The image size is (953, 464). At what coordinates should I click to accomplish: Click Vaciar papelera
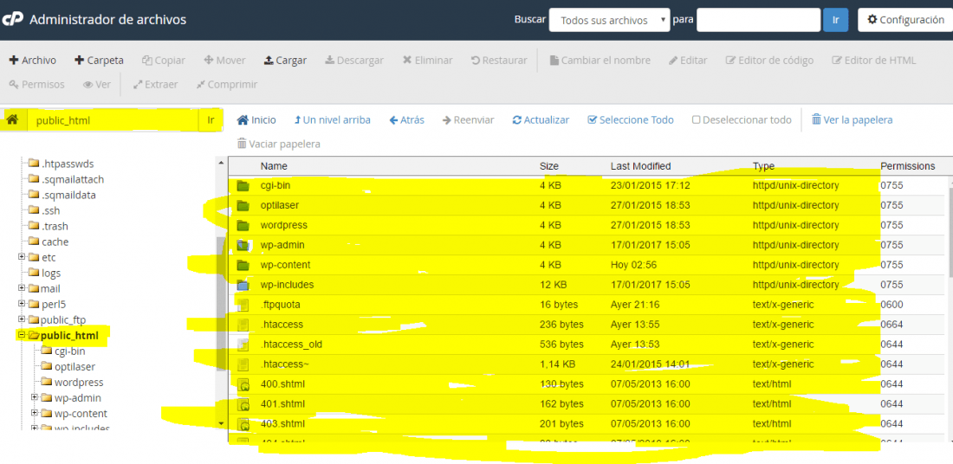coord(278,144)
